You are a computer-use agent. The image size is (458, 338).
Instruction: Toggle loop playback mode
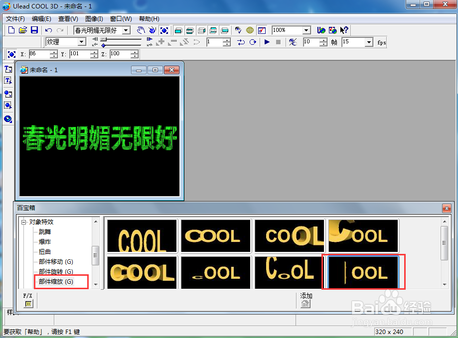(x=253, y=42)
